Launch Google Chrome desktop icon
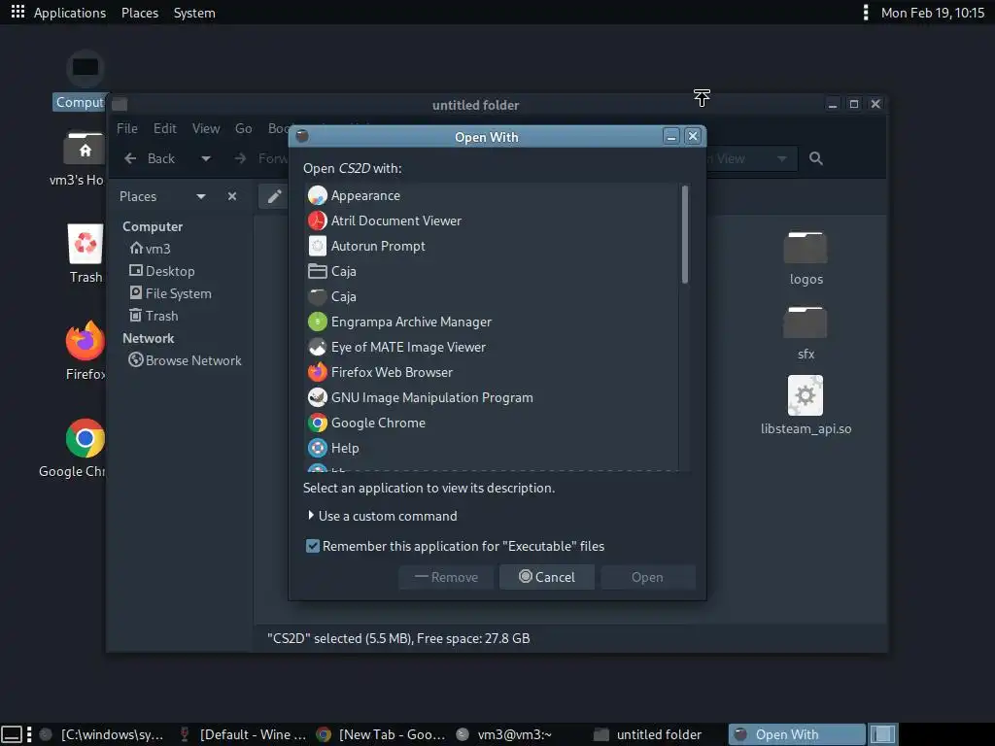Image resolution: width=995 pixels, height=746 pixels. point(86,438)
